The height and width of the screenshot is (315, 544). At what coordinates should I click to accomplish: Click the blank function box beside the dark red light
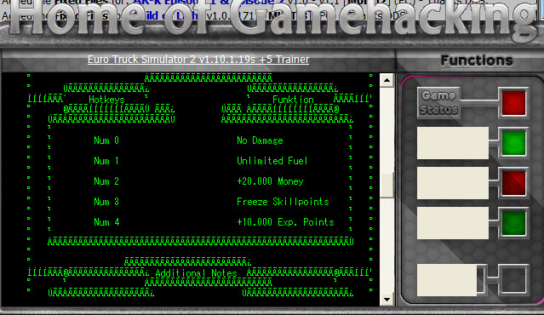coord(453,183)
